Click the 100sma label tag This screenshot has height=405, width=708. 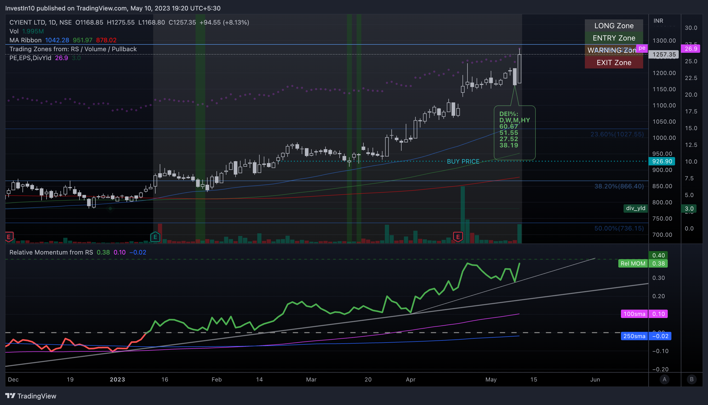click(x=634, y=314)
